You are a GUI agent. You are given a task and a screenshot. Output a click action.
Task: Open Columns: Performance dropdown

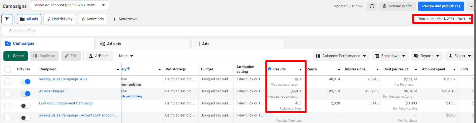(x=341, y=56)
